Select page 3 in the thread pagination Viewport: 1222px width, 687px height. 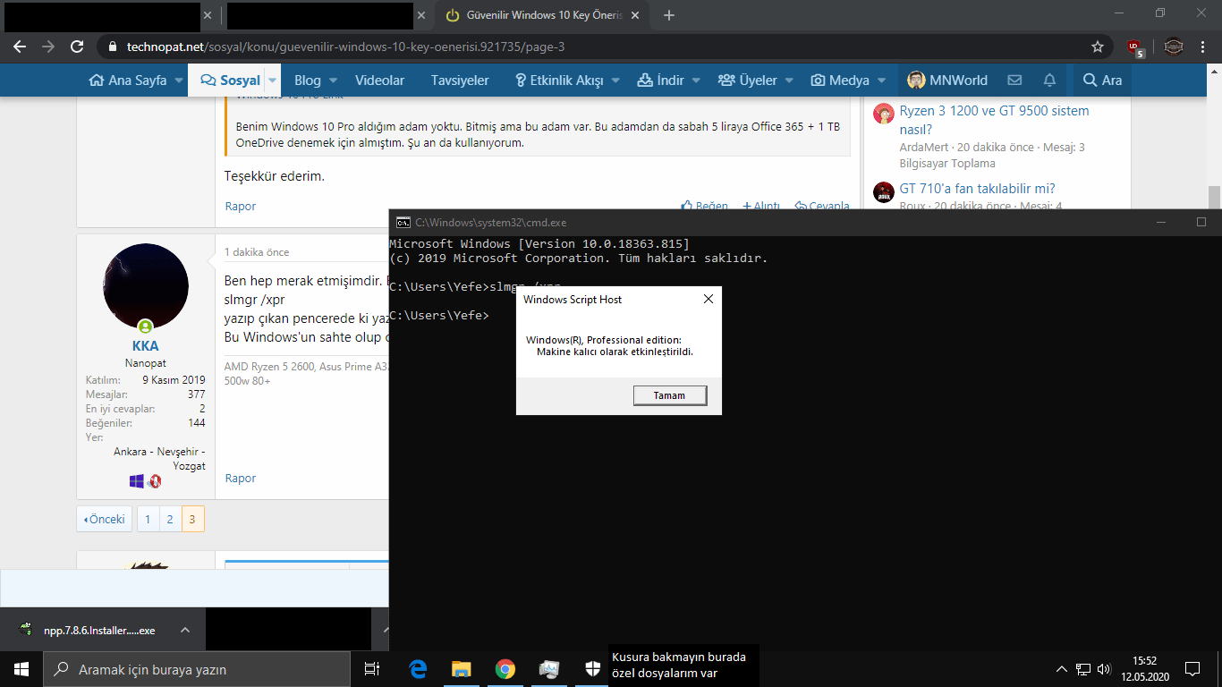pos(193,519)
